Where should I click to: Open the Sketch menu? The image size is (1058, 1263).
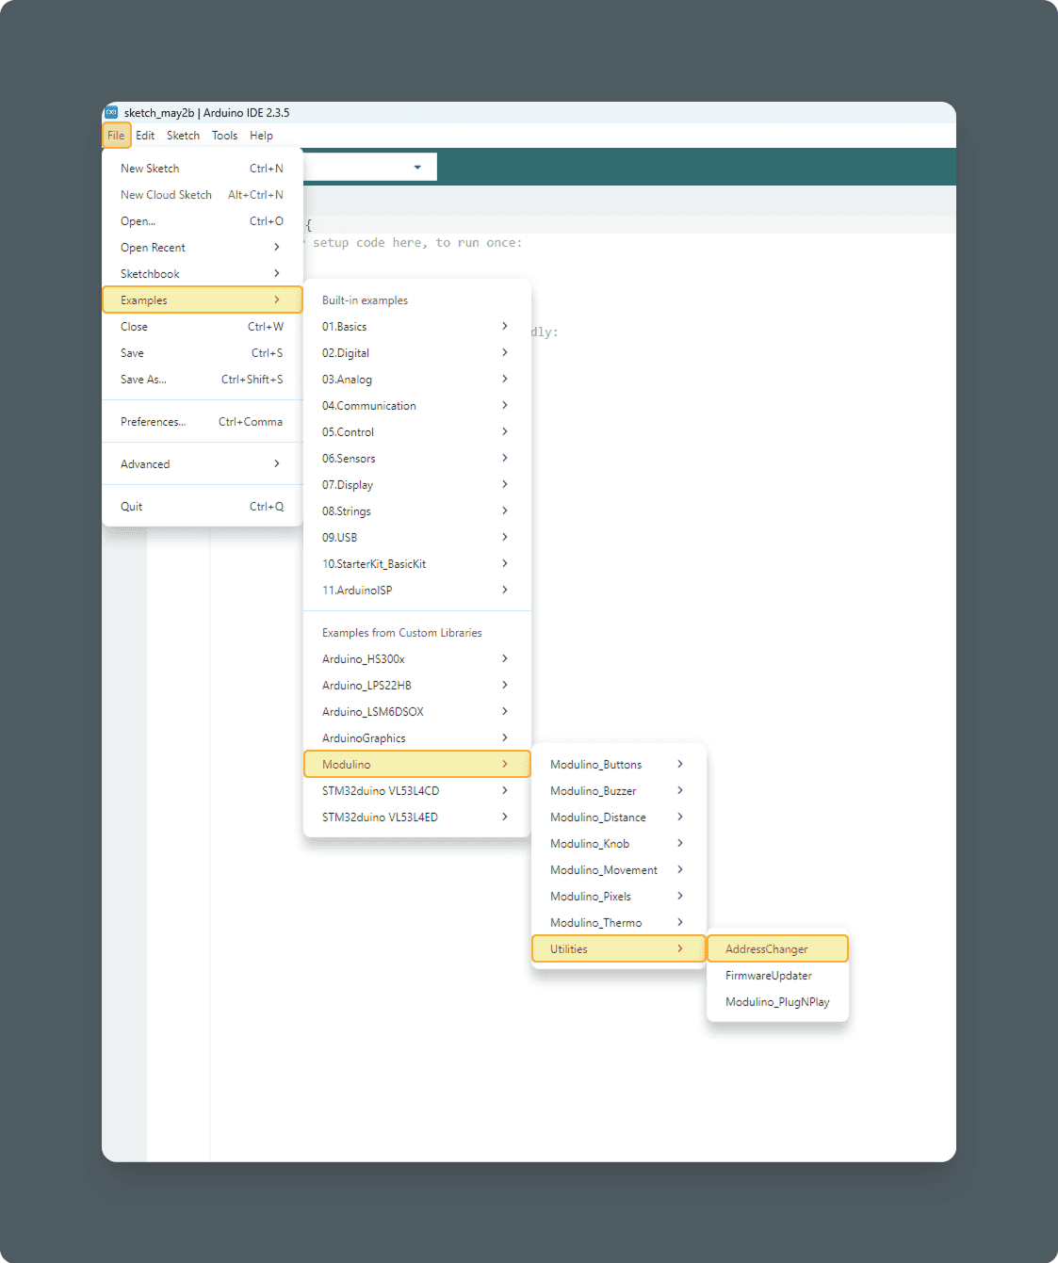point(183,135)
